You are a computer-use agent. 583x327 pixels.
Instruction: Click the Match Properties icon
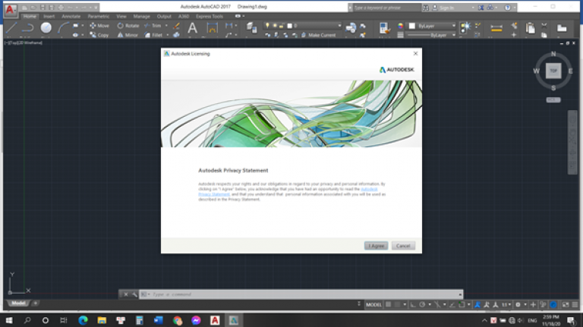coord(384,28)
